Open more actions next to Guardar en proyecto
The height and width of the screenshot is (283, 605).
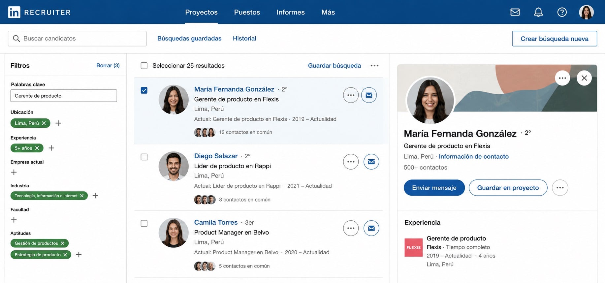560,188
